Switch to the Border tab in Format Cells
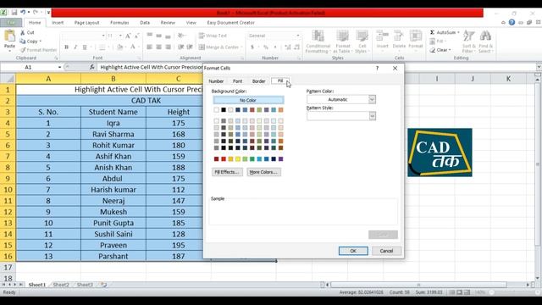 click(258, 81)
